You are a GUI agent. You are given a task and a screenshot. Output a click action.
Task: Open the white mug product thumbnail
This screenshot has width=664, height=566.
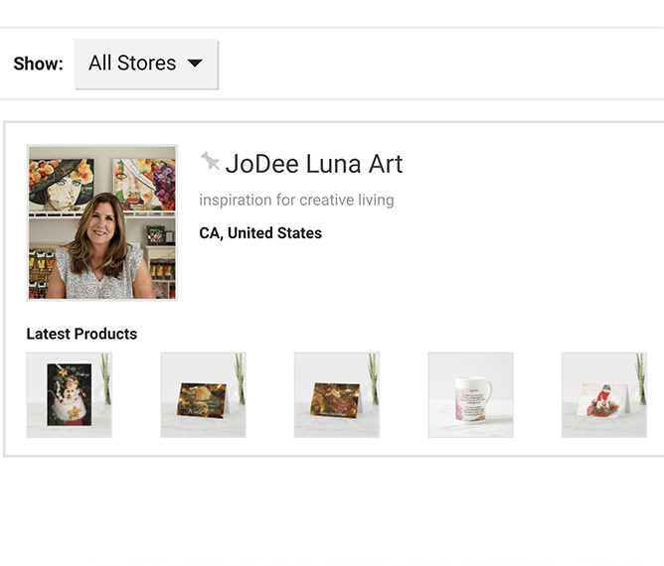tap(470, 394)
